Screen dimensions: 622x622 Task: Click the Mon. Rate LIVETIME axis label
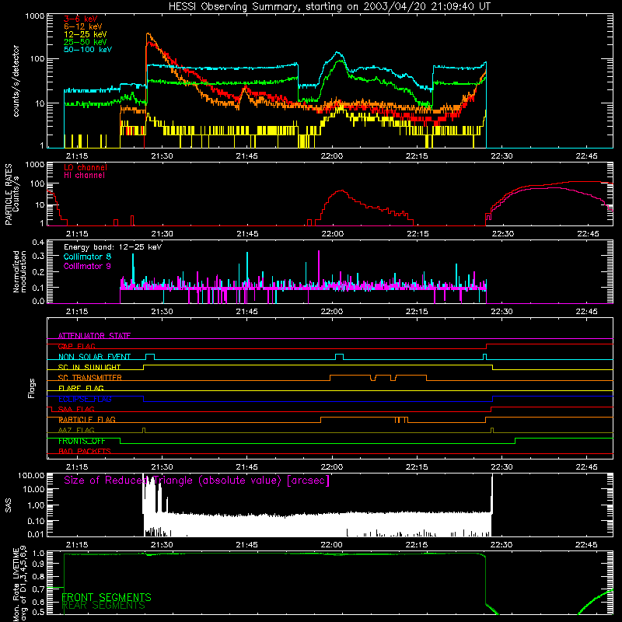19,583
